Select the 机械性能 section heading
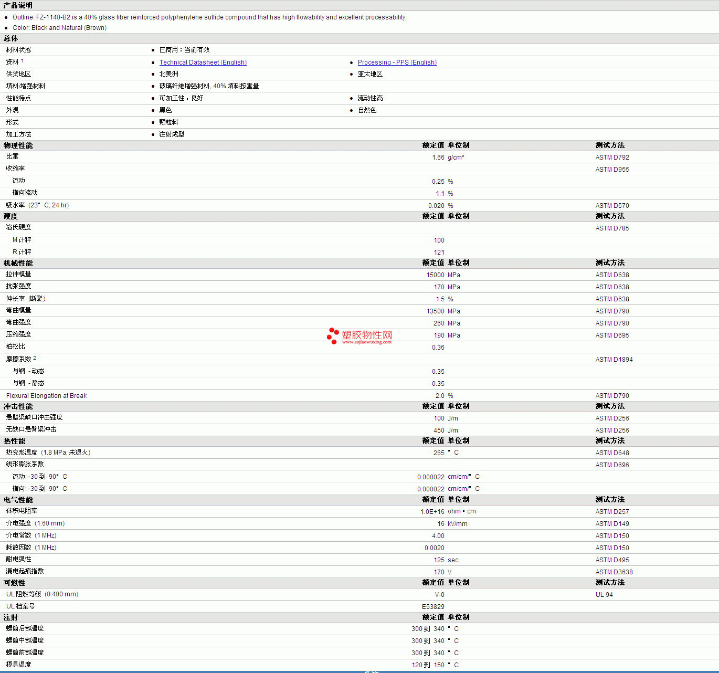 point(18,263)
